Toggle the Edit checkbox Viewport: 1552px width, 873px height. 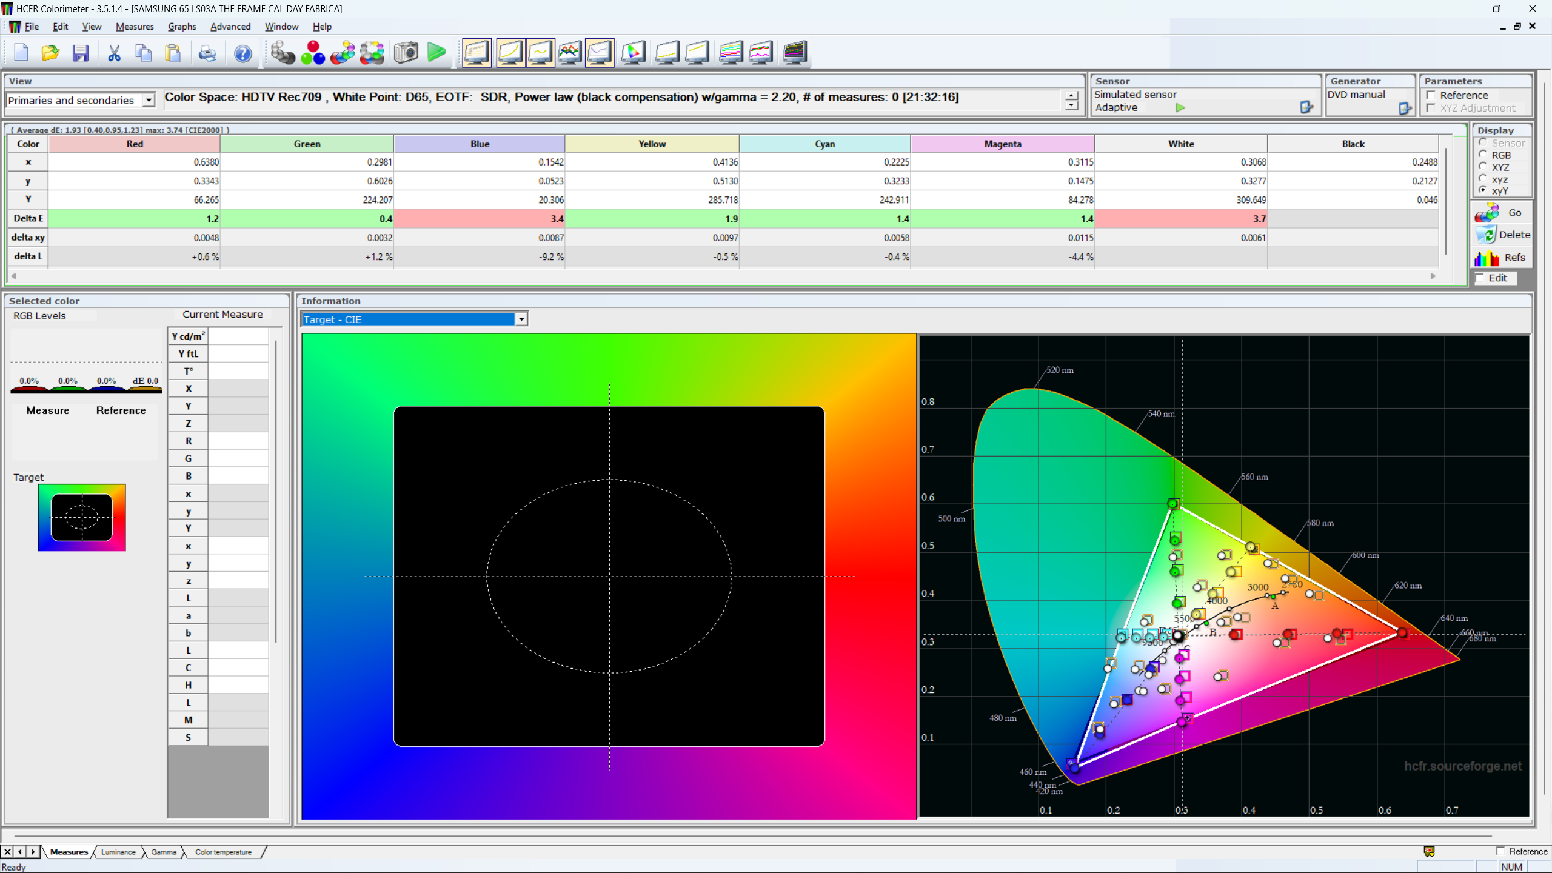[x=1481, y=278]
